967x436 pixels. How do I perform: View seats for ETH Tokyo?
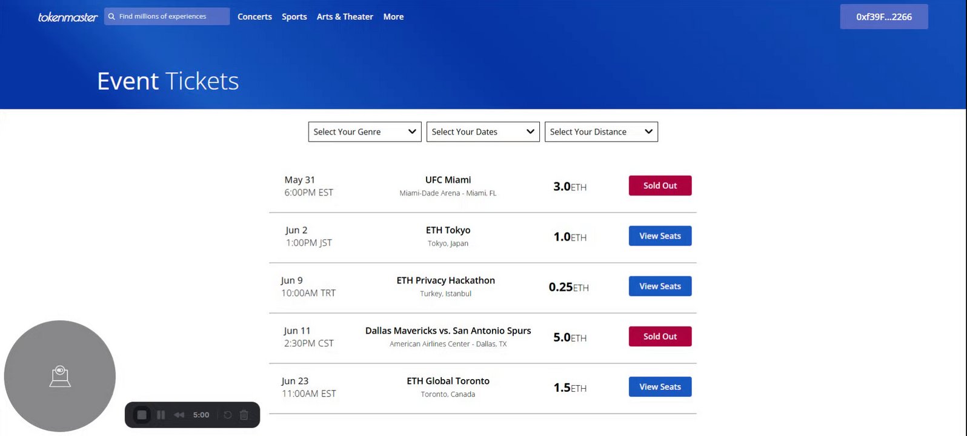[x=660, y=236]
